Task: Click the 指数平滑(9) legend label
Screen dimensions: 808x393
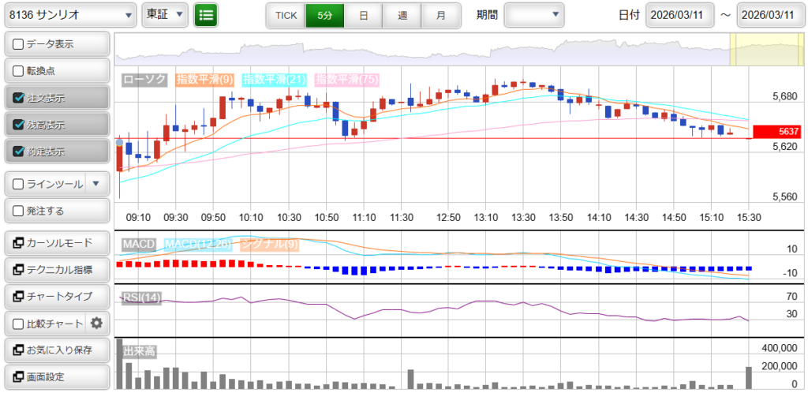Action: click(204, 79)
